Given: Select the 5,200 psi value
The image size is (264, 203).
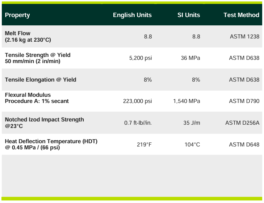Looking at the screenshot, I should (x=140, y=58).
